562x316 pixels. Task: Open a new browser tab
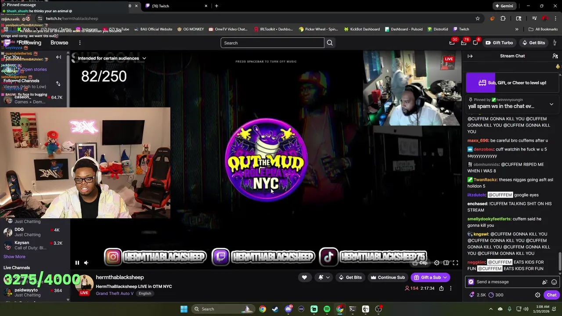pyautogui.click(x=216, y=6)
